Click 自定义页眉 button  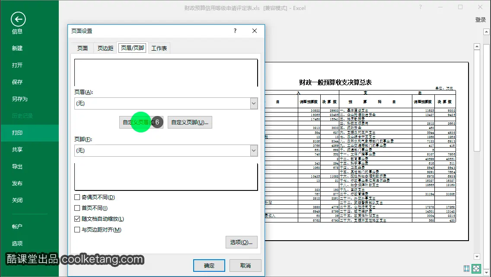(141, 122)
